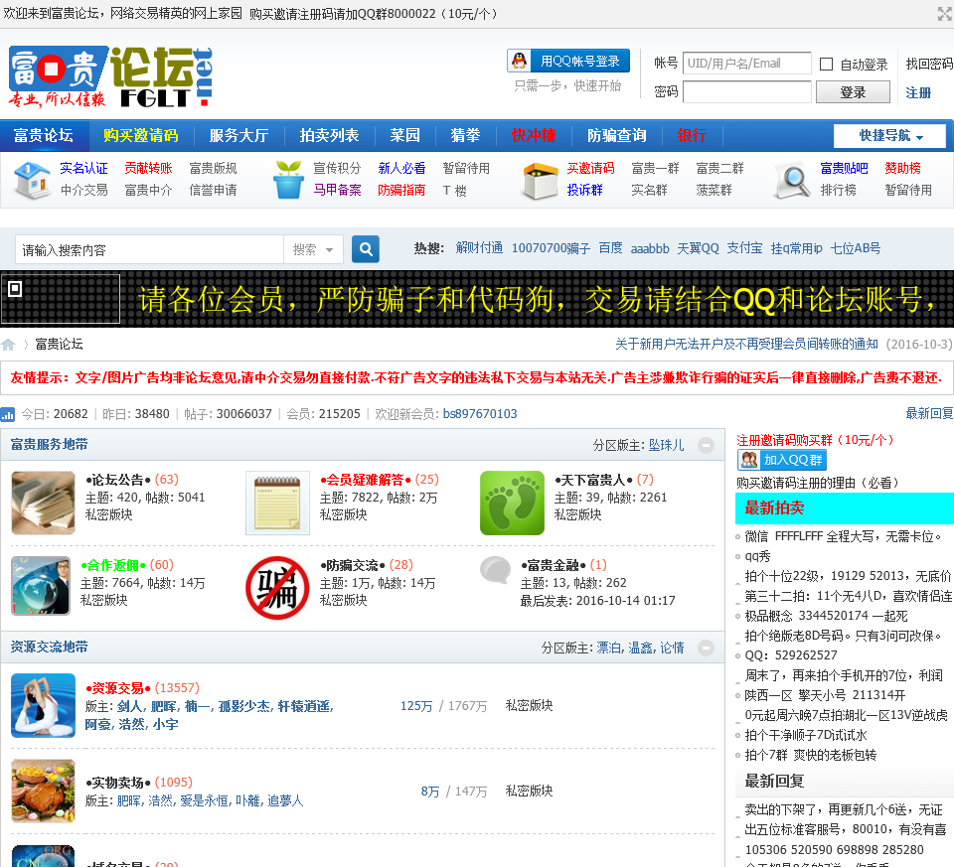
Task: Open the 合作返佣 businessman icon
Action: tap(41, 586)
